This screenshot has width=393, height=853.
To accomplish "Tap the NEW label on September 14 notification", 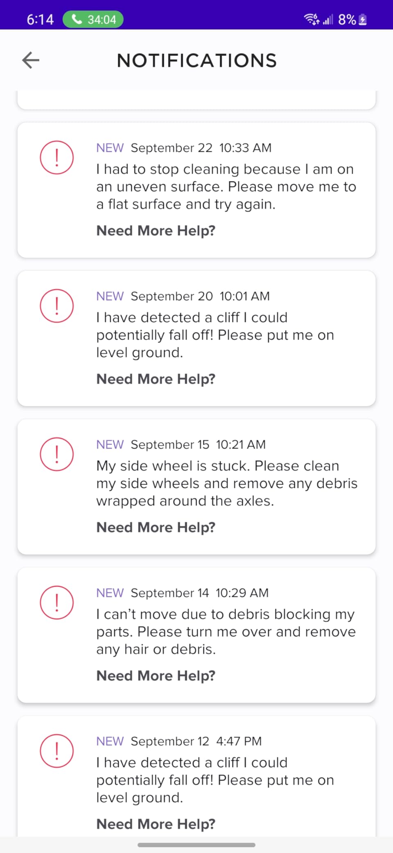I will point(110,593).
